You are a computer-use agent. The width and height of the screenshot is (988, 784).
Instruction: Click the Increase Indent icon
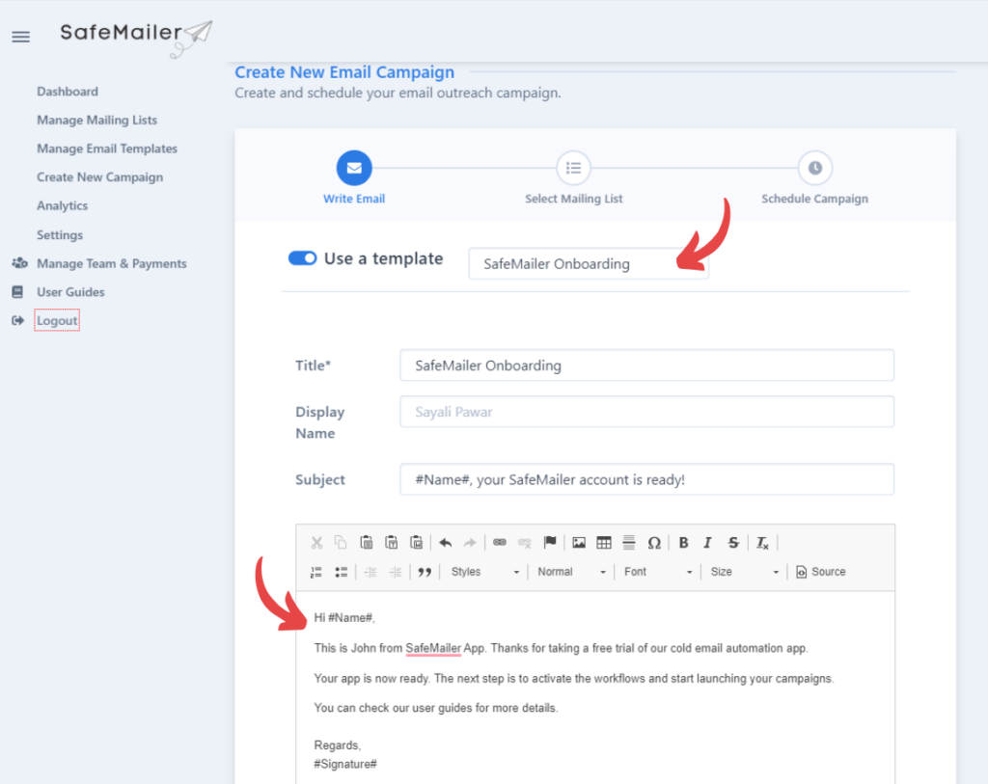click(396, 572)
